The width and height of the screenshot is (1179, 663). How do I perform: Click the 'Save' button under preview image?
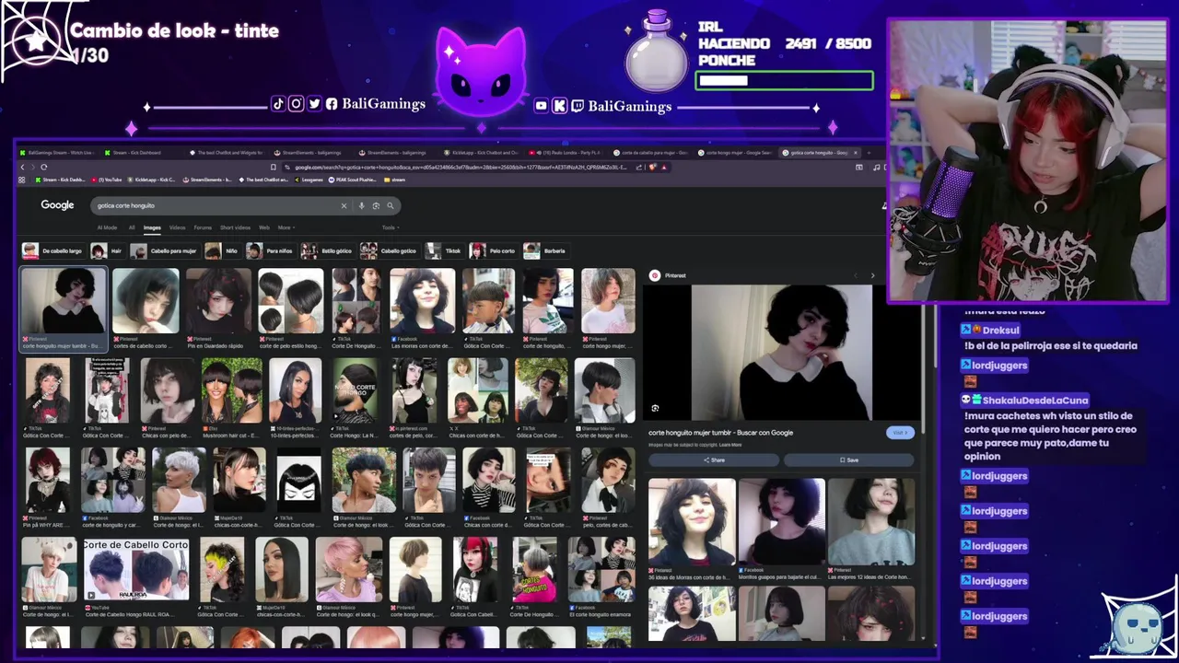point(848,459)
